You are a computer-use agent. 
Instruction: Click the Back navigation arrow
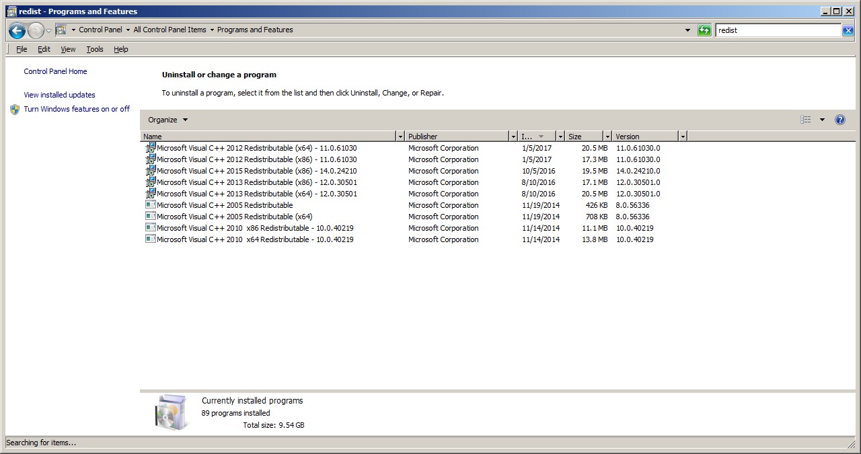(17, 30)
